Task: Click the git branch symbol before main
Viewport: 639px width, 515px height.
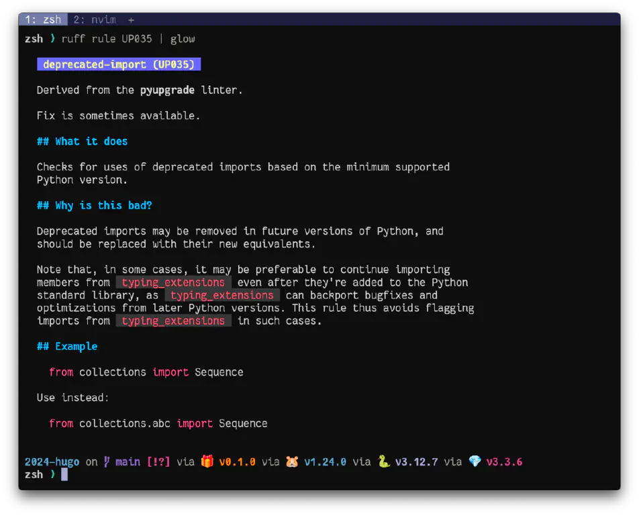Action: point(107,461)
